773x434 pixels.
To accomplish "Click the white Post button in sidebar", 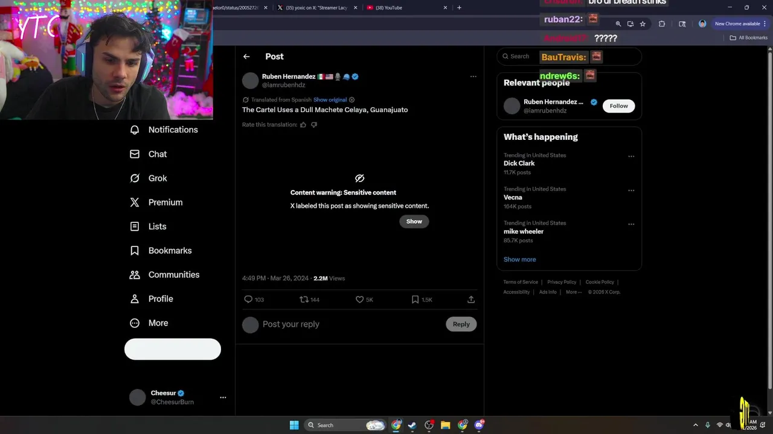I will [x=173, y=349].
